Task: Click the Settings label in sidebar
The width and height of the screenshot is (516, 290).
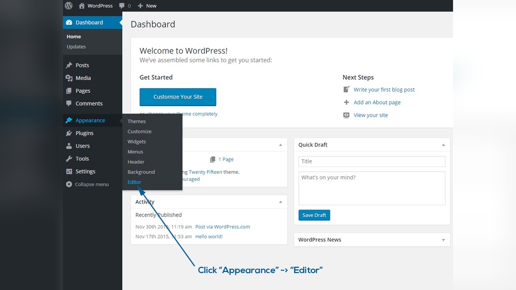Action: point(85,172)
